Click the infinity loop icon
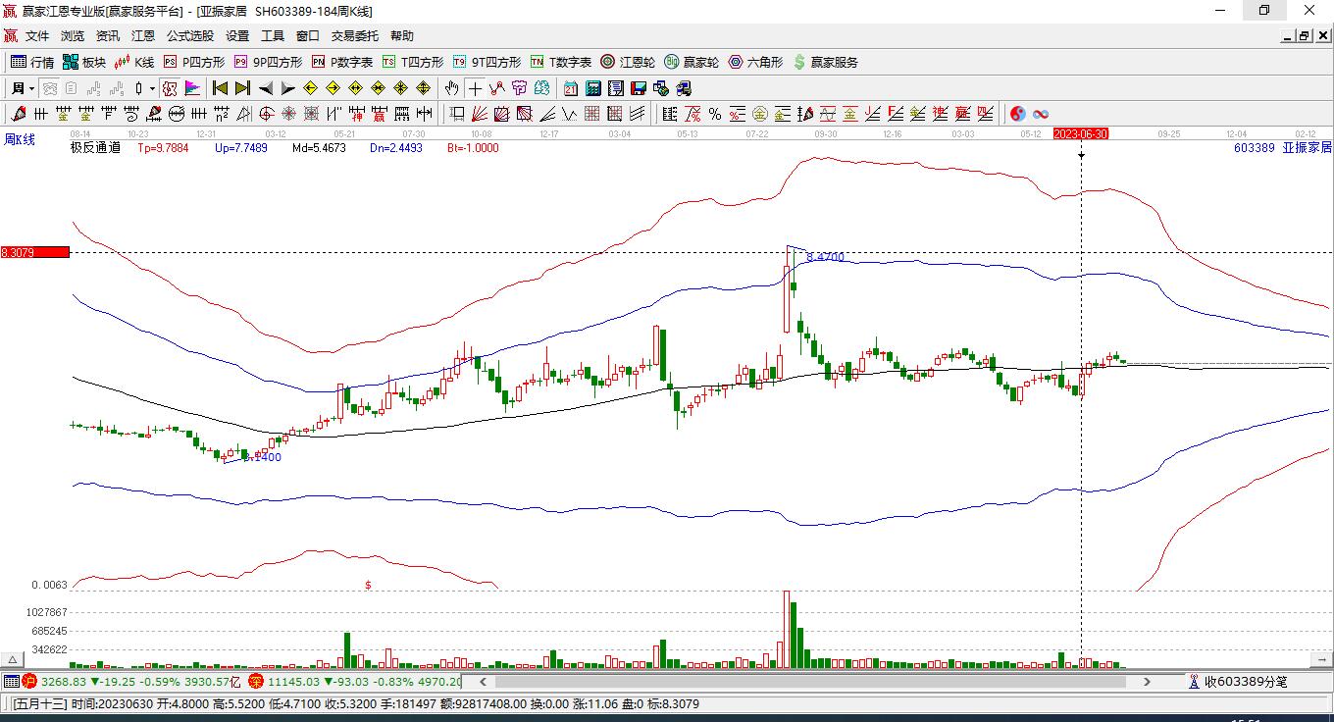Screen dimensions: 1334x722 (1041, 114)
